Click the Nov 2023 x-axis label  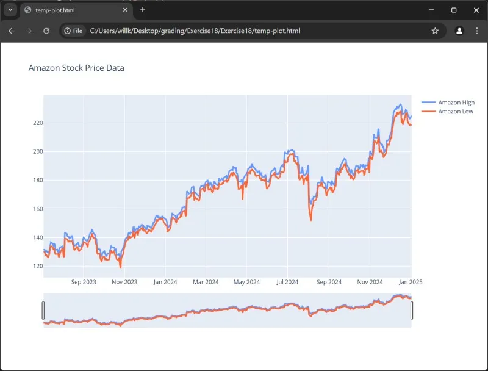(124, 282)
